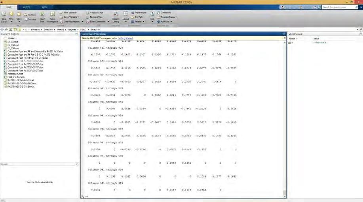This screenshot has height=202, width=363.
Task: Click the Command Window prompt line
Action: click(x=183, y=196)
